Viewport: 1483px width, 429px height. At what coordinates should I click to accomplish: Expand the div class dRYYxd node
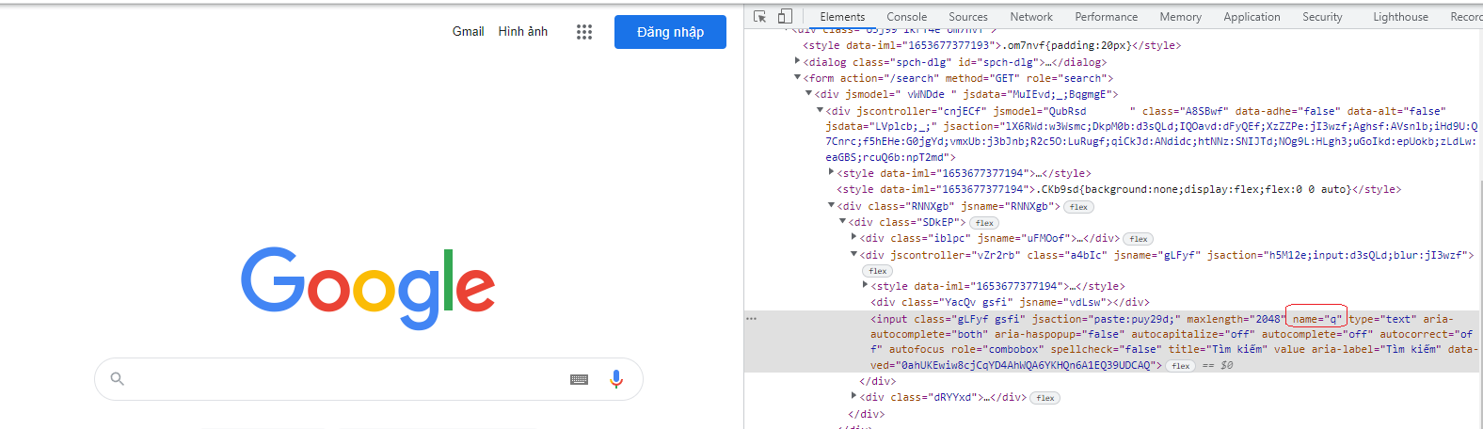coord(853,396)
